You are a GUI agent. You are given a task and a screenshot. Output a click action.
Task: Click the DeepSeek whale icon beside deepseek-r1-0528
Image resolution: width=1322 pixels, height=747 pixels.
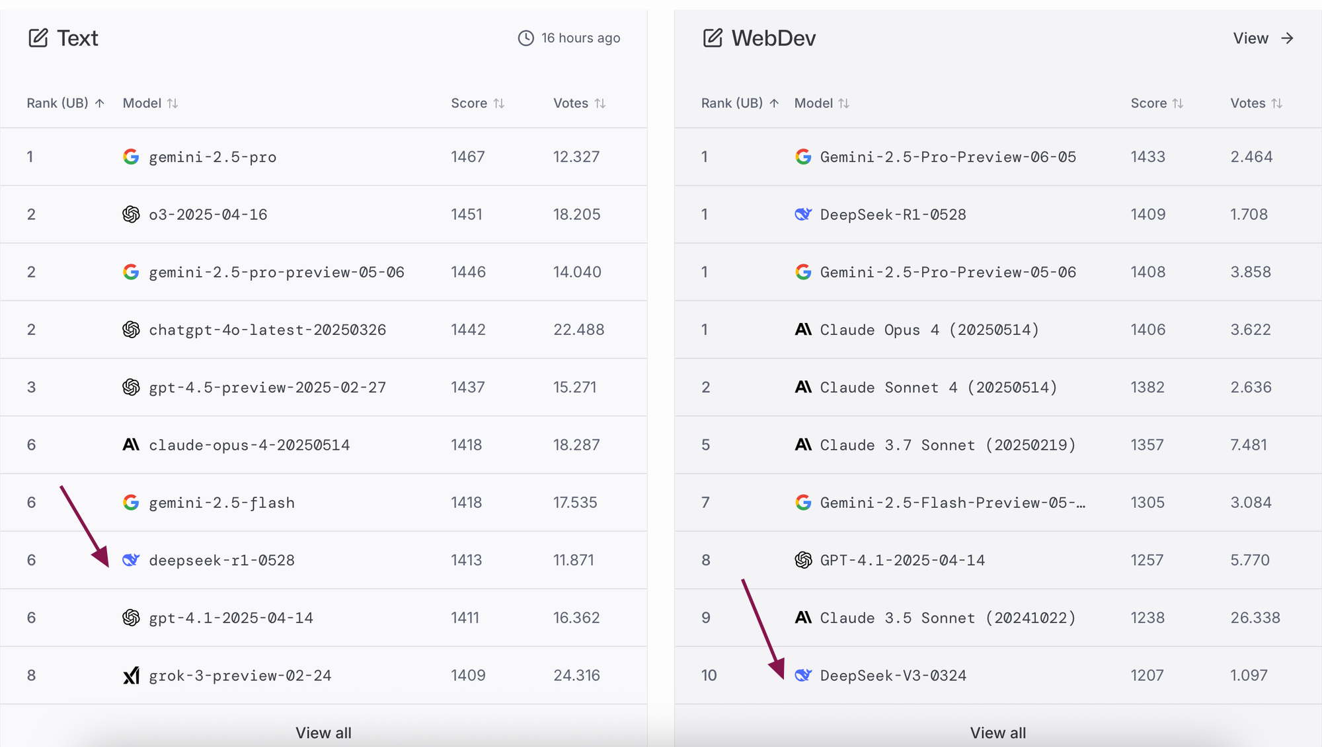[x=131, y=560]
